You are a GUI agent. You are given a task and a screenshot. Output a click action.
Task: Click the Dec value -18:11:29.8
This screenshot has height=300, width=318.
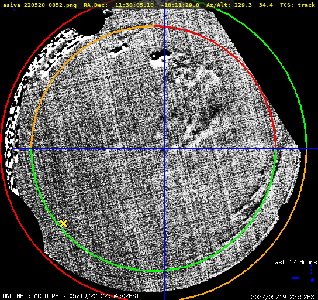[x=180, y=5]
